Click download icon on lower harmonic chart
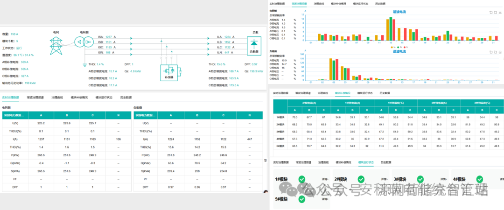Screen dimensions: 504x210 pos(500,51)
